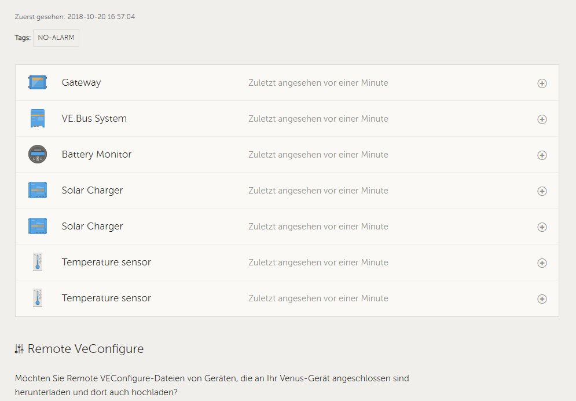Expand the Gateway row details
Screen dimensions: 576x401
[x=542, y=83]
